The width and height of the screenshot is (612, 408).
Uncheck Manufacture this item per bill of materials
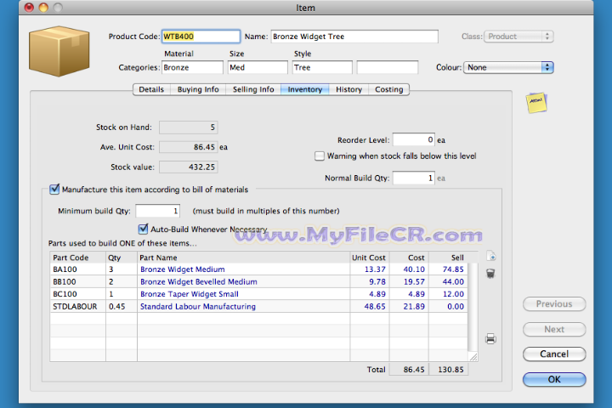click(x=54, y=190)
